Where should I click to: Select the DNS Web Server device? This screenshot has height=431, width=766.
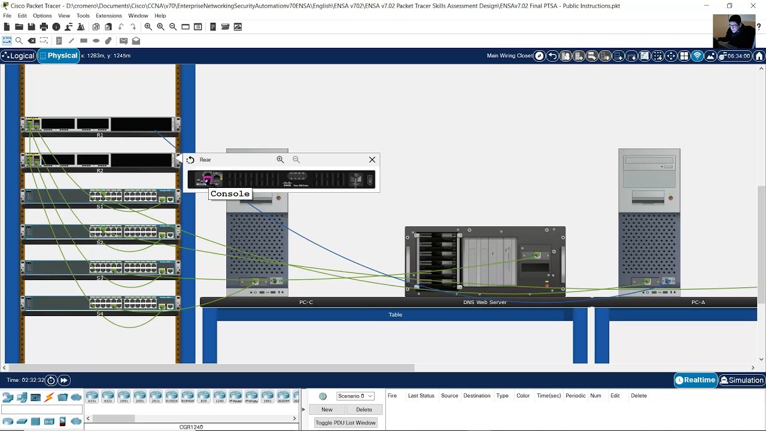[485, 262]
